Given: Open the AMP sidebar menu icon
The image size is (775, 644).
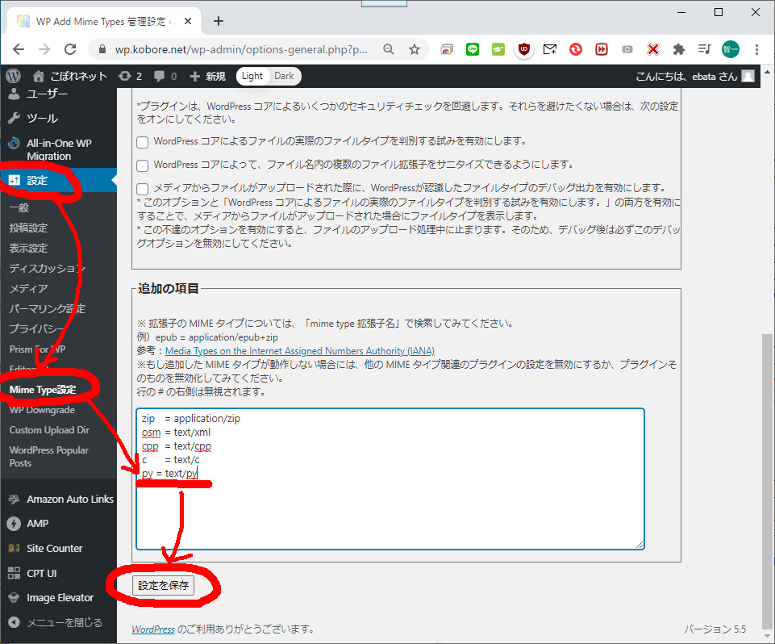Looking at the screenshot, I should click(14, 523).
